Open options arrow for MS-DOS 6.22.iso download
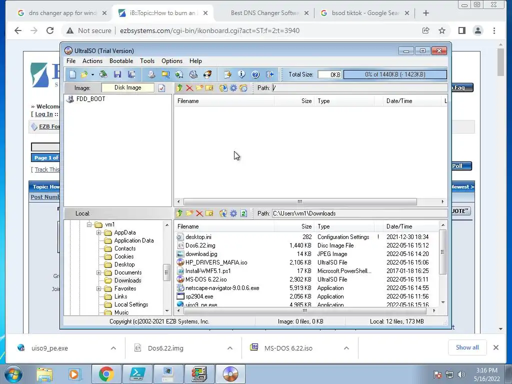This screenshot has height=384, width=512. pyautogui.click(x=346, y=348)
